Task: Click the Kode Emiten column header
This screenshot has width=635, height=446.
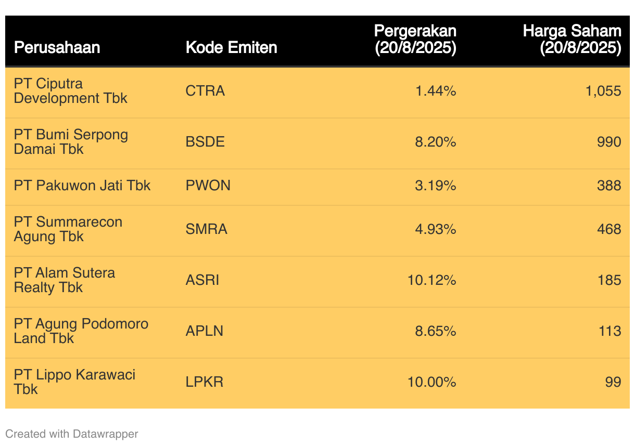Action: 231,48
